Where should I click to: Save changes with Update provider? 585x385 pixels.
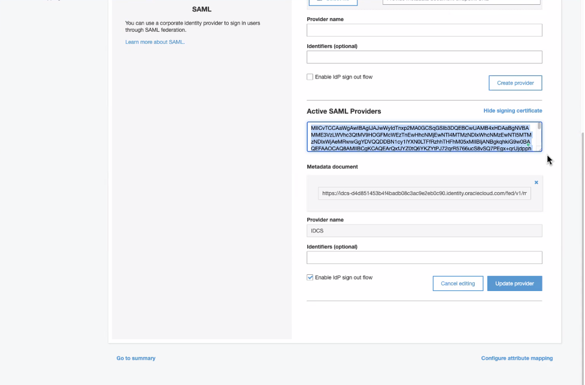click(514, 284)
